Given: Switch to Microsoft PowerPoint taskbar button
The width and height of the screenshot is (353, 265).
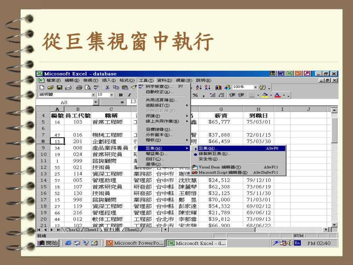Looking at the screenshot, I should pos(135,243).
